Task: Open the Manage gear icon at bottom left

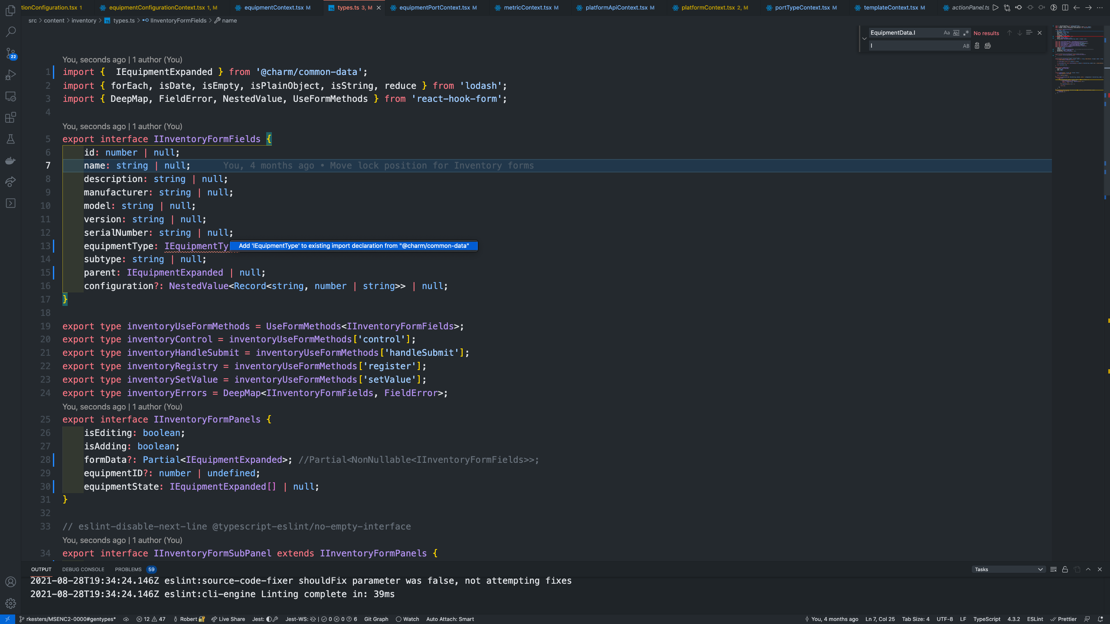Action: (x=10, y=603)
